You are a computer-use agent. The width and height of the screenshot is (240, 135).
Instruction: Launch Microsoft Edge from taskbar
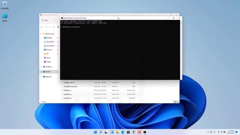tap(123, 132)
